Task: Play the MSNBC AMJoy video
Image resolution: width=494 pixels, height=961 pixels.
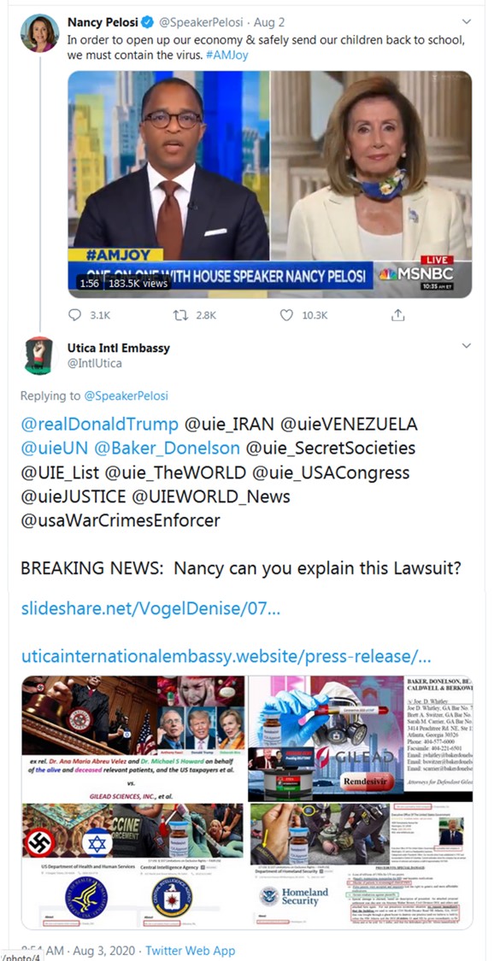Action: pos(270,184)
